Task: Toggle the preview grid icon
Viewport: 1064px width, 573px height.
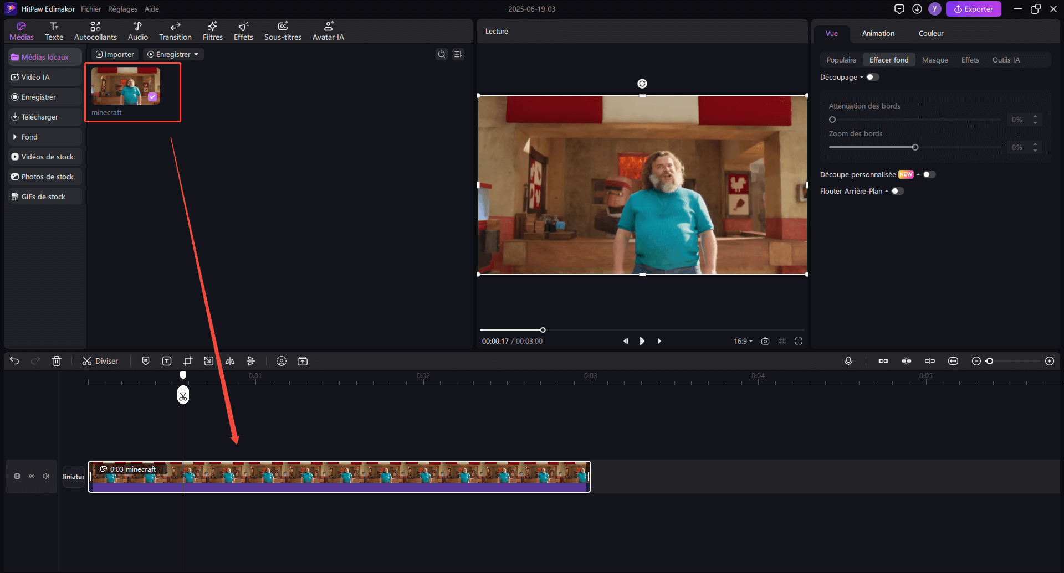Action: (x=782, y=341)
